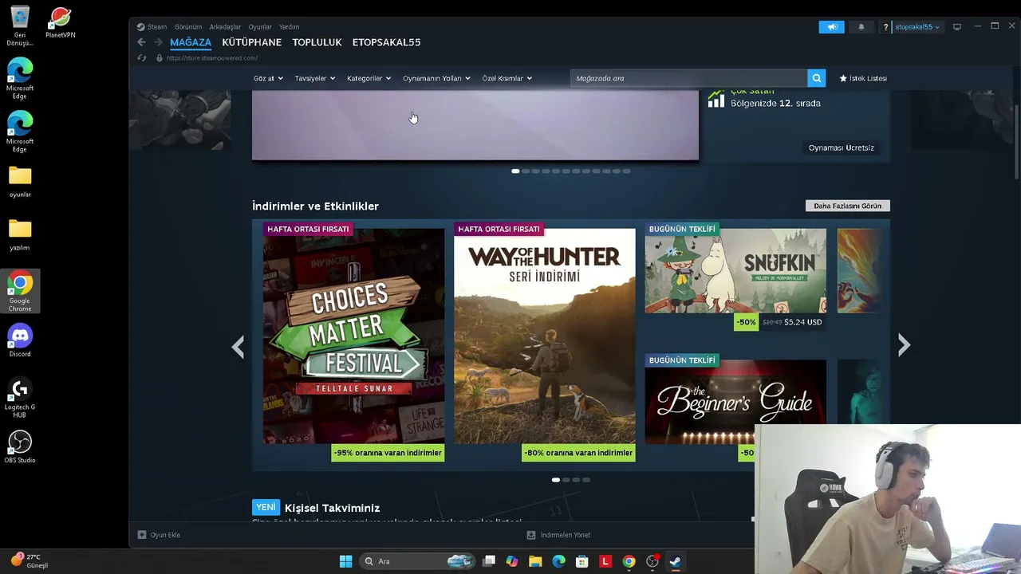
Task: Click the İndirmeleri Yönet link
Action: [x=559, y=535]
